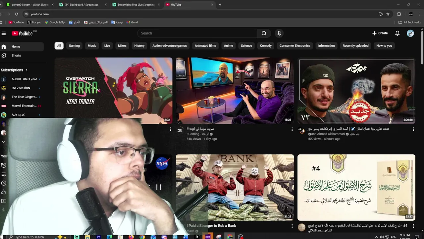Viewport: 424px width, 239px height.
Task: Open the new tab plus button
Action: tap(220, 5)
